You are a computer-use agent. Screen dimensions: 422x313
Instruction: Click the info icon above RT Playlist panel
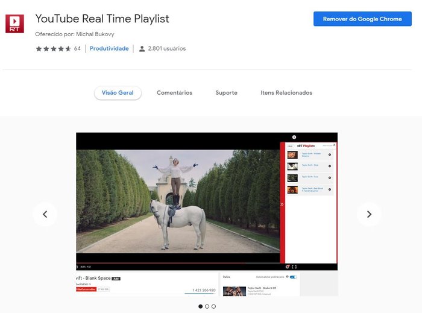coord(294,138)
